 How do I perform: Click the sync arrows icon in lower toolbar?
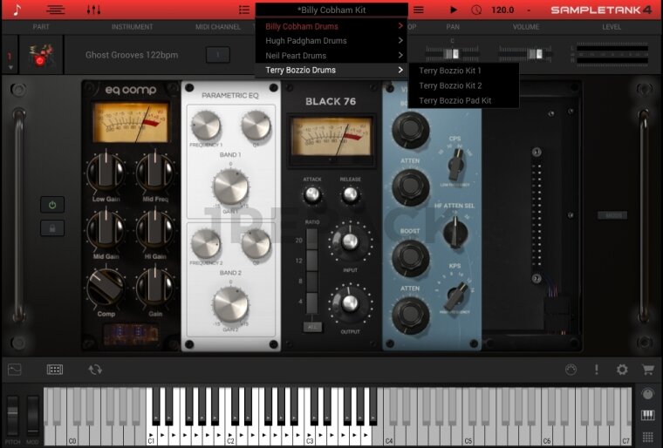[x=95, y=370]
